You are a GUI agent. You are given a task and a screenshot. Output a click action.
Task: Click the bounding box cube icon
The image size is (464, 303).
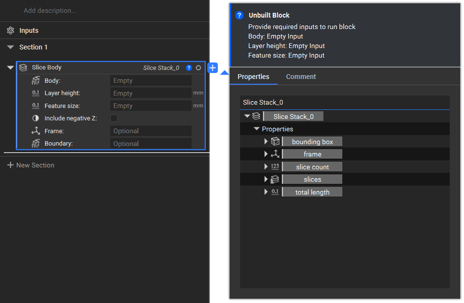pos(275,142)
